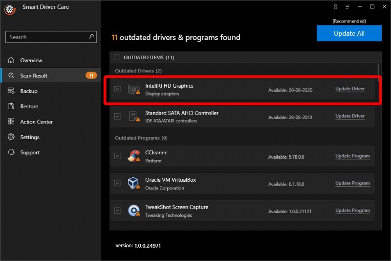Click the Piriform publisher text

pos(153,161)
